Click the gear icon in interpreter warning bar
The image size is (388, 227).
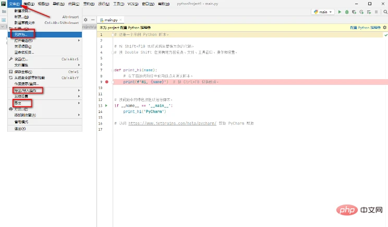click(383, 27)
